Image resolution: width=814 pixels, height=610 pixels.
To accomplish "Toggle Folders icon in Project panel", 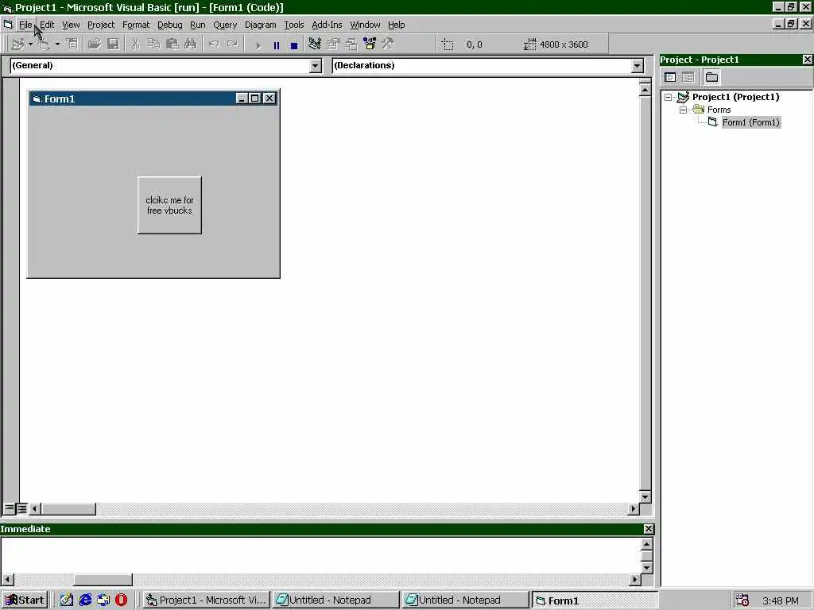I will click(711, 77).
